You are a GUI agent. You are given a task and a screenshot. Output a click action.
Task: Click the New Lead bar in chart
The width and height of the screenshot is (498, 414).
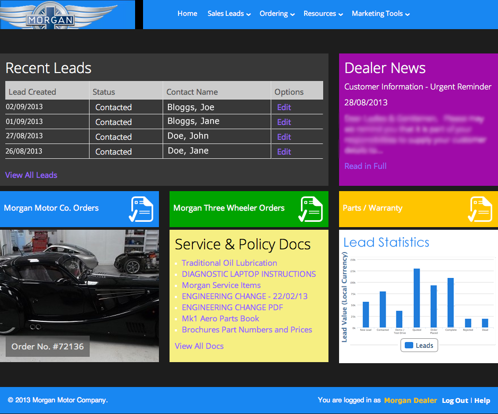click(366, 314)
